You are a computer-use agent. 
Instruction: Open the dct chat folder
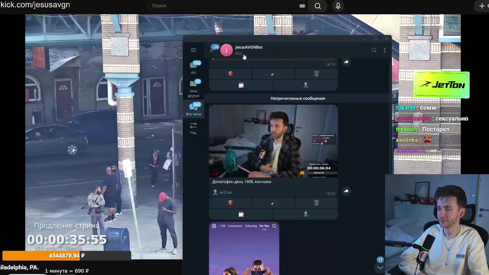point(194,68)
